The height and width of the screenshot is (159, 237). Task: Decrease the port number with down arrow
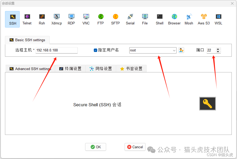tap(218, 52)
